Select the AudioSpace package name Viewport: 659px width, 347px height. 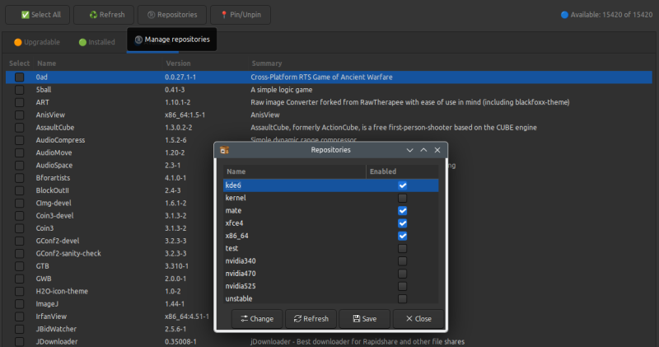[54, 166]
